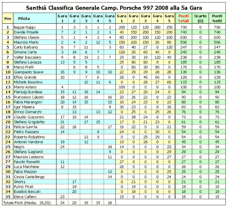Click position number 20 in Pos column
Viewport: 228px width, 207px height.
tap(8, 122)
